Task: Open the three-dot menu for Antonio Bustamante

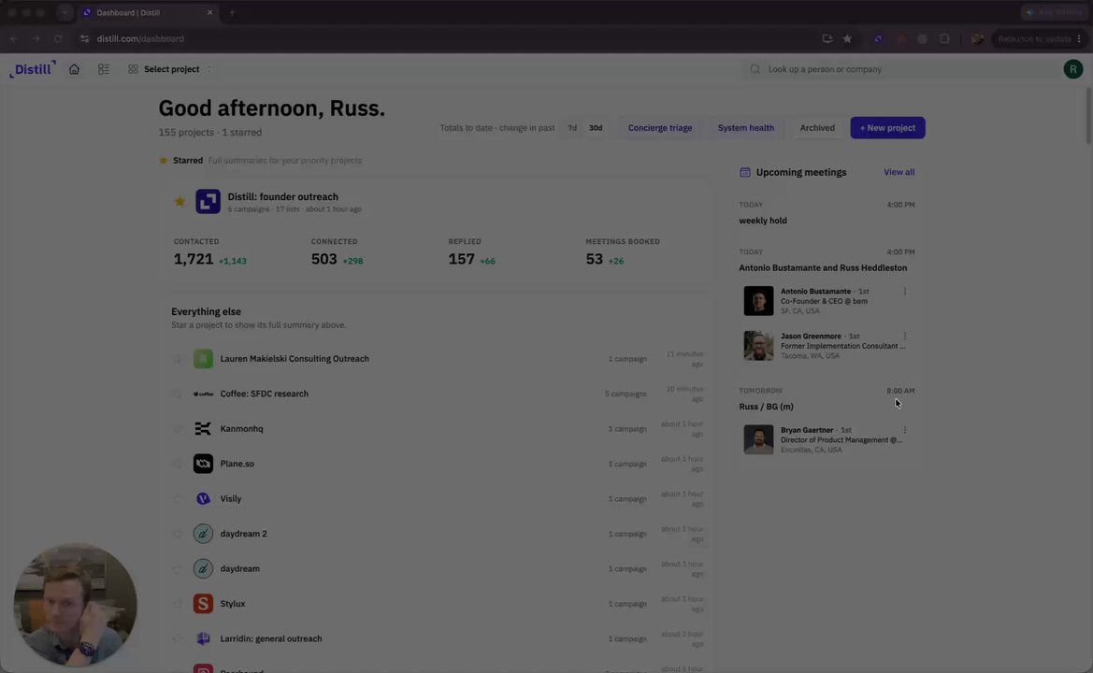Action: pos(905,292)
